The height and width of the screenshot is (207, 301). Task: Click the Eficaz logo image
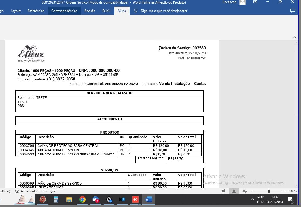(31, 53)
